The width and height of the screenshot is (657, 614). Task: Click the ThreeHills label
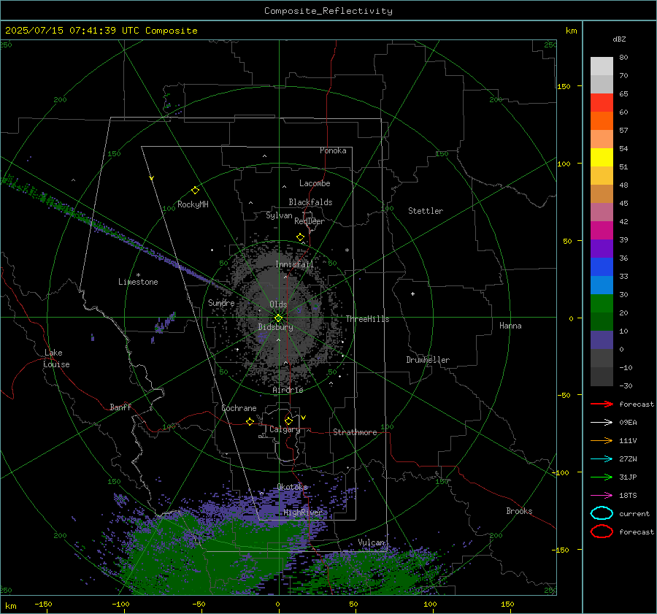click(x=367, y=319)
